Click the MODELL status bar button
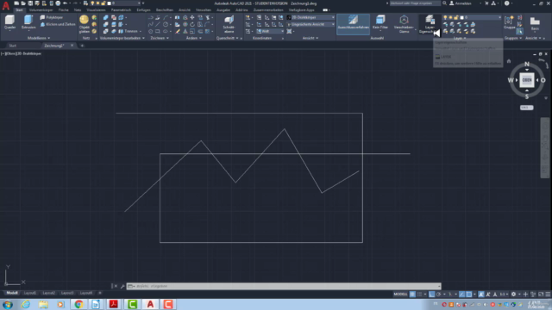 click(400, 294)
